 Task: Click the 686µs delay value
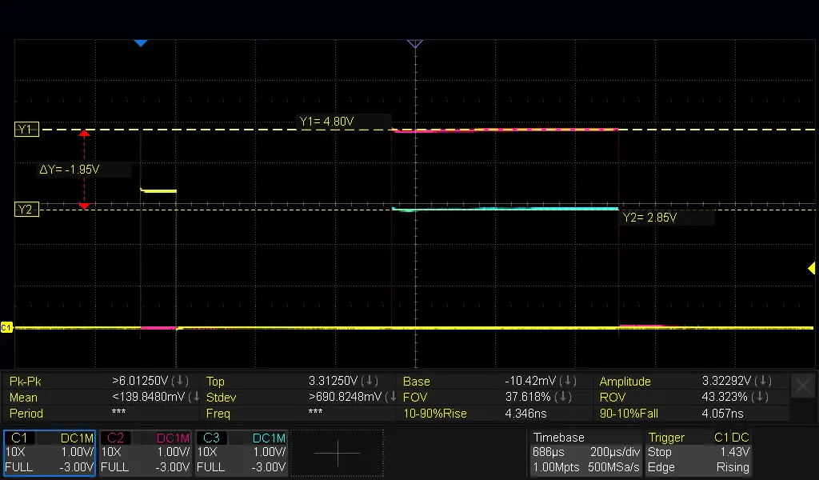coord(549,452)
